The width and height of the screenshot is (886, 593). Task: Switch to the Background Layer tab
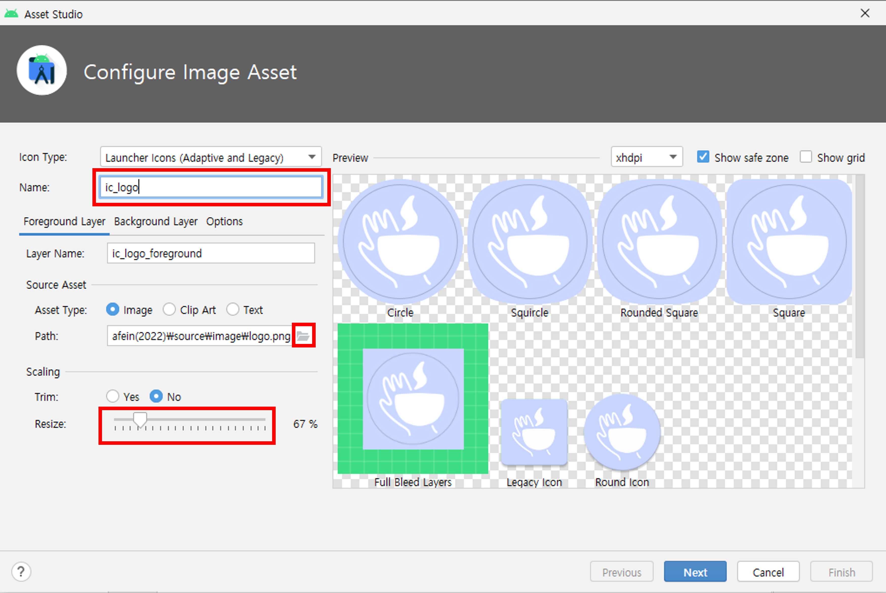pos(155,222)
